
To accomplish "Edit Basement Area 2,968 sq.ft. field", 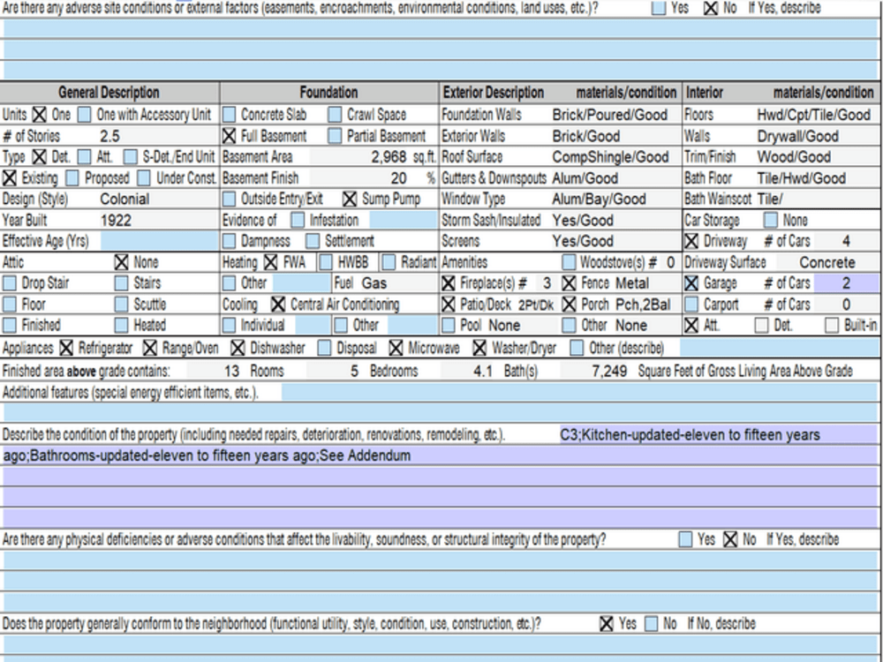I will [360, 157].
